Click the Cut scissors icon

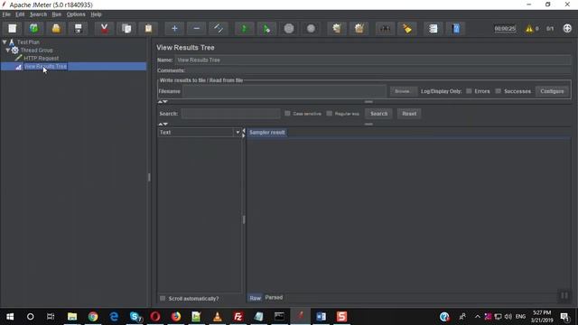click(x=105, y=28)
